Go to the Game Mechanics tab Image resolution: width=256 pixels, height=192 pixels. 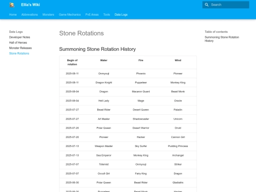pos(70,15)
